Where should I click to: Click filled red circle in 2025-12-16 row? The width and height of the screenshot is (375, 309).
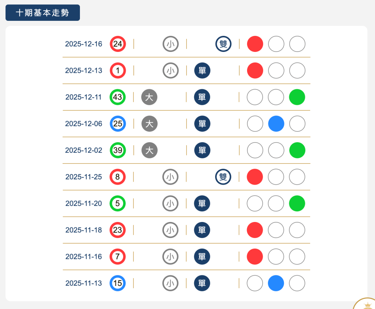pyautogui.click(x=255, y=44)
